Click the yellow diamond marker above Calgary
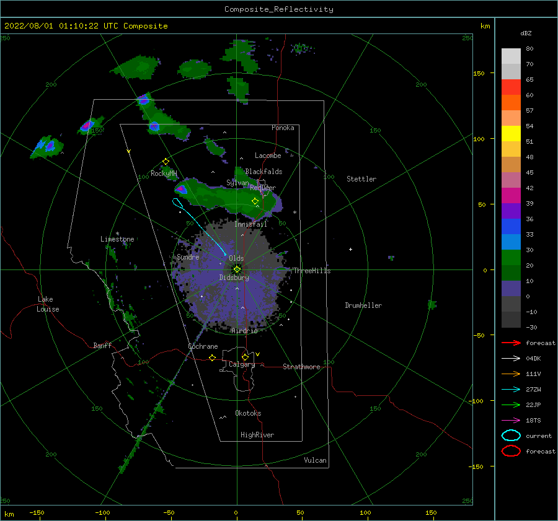The height and width of the screenshot is (521, 558). tap(245, 357)
